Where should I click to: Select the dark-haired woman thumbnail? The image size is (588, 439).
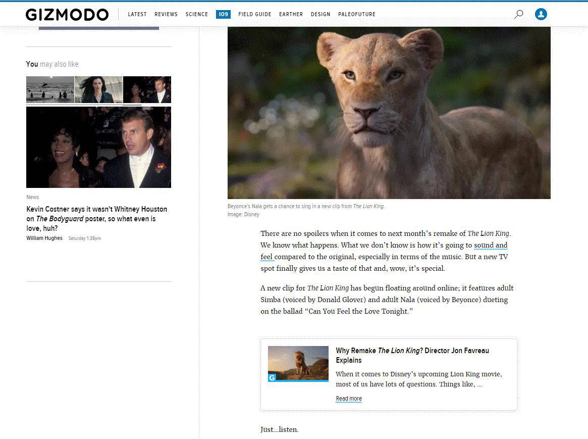click(x=98, y=90)
